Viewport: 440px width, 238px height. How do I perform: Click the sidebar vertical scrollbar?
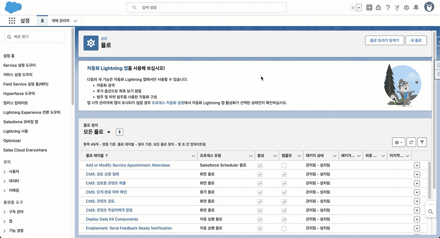pyautogui.click(x=73, y=67)
